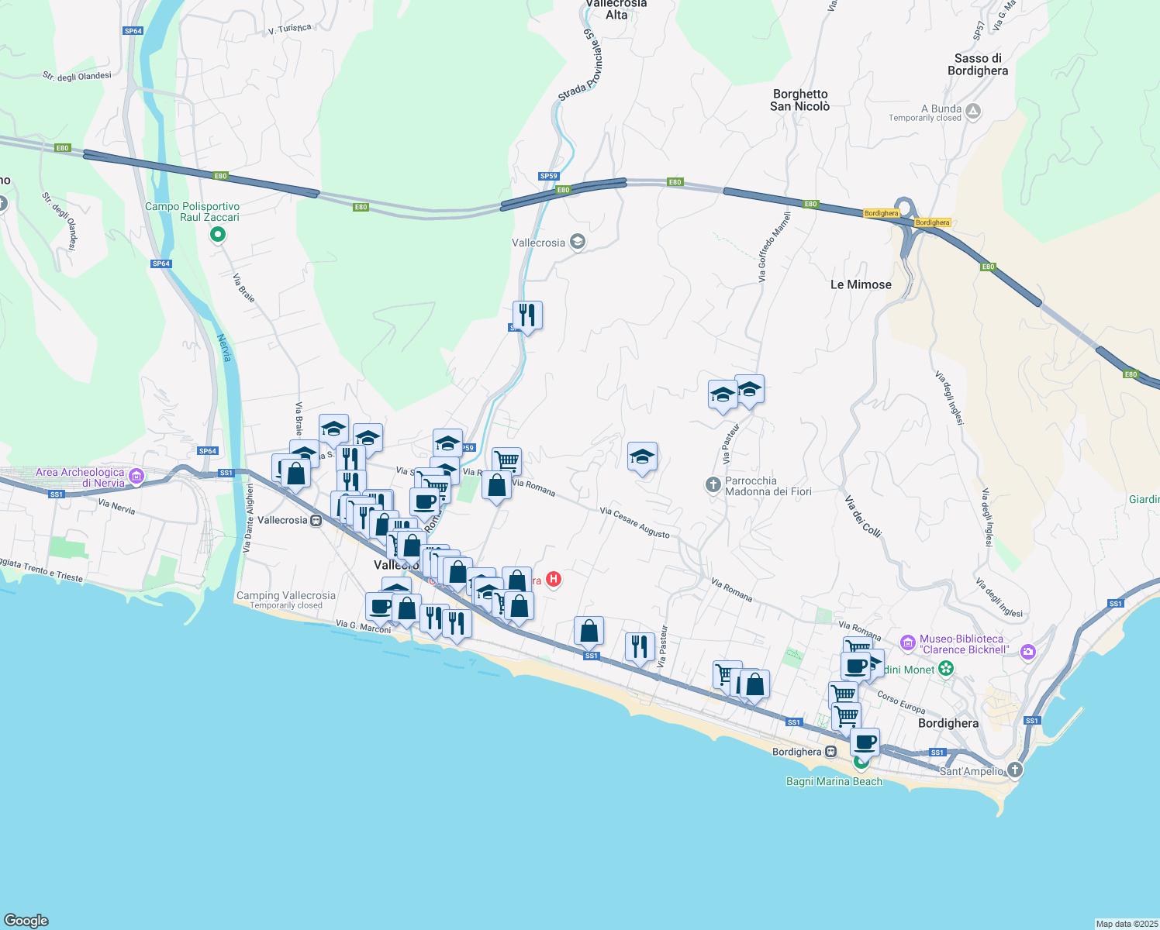Click the camera attraction icon near Bicknell museum

point(1028,653)
